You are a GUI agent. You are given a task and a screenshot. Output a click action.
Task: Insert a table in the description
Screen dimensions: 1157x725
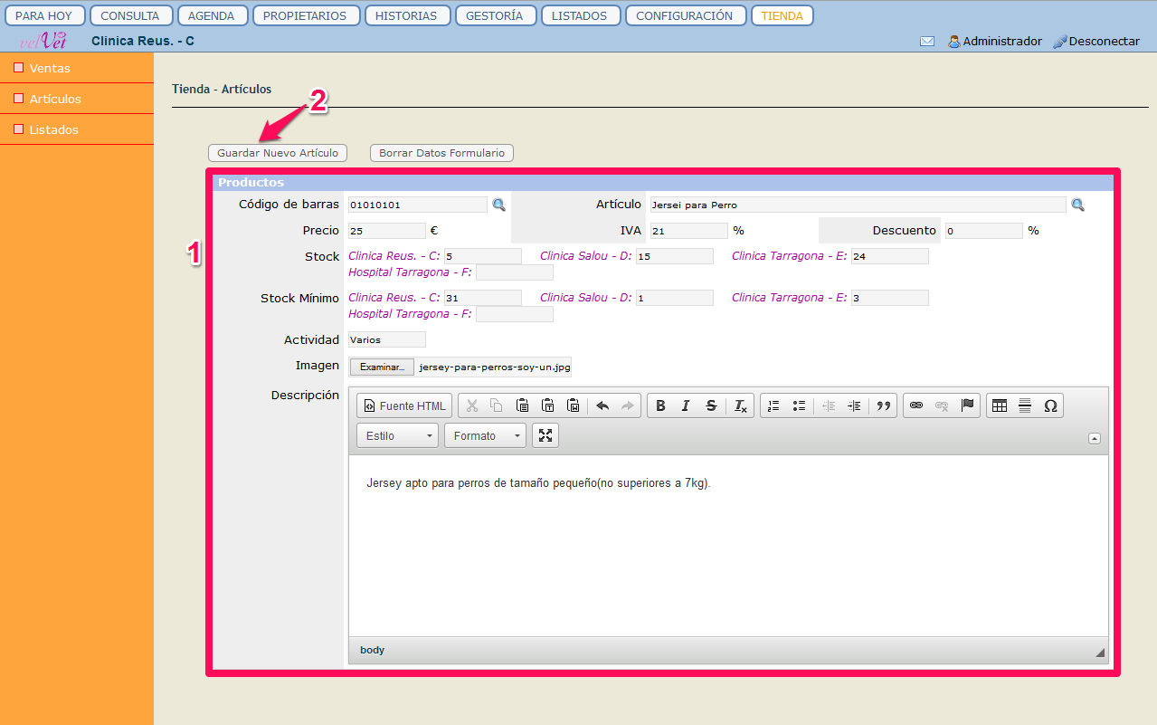[1000, 405]
